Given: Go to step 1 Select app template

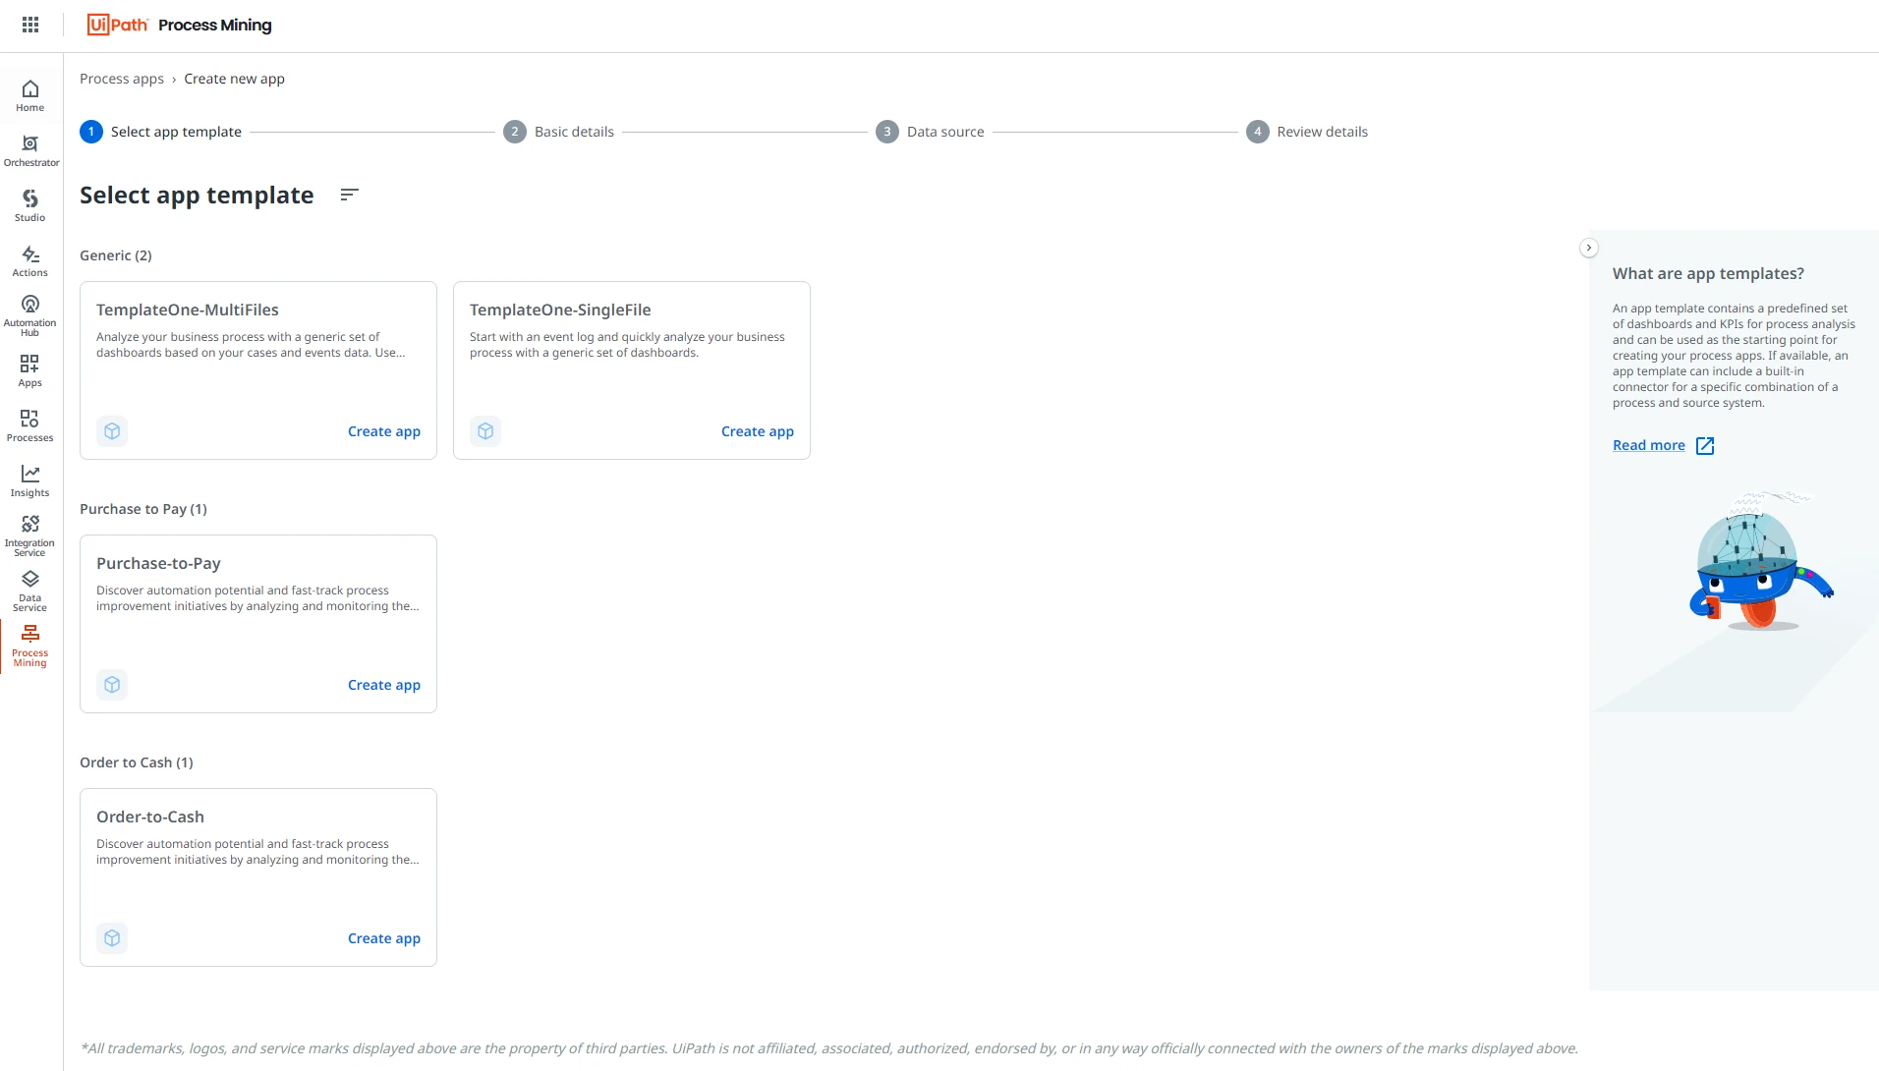Looking at the screenshot, I should coord(161,132).
